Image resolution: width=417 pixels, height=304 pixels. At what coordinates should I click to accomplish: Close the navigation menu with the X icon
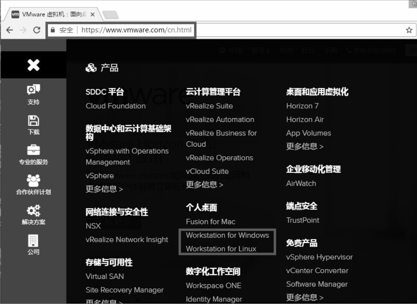click(x=33, y=65)
